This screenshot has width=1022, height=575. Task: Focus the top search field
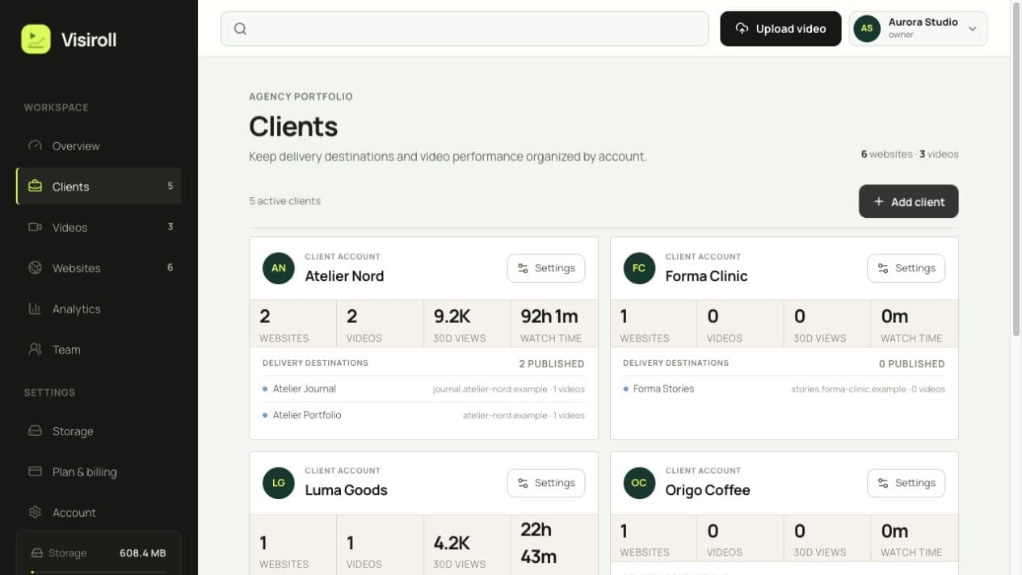click(x=465, y=29)
